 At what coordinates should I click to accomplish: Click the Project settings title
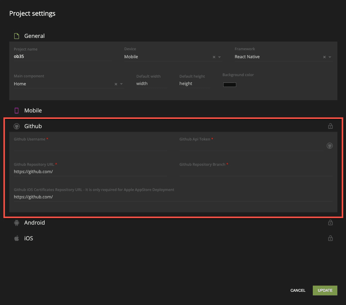pos(32,14)
